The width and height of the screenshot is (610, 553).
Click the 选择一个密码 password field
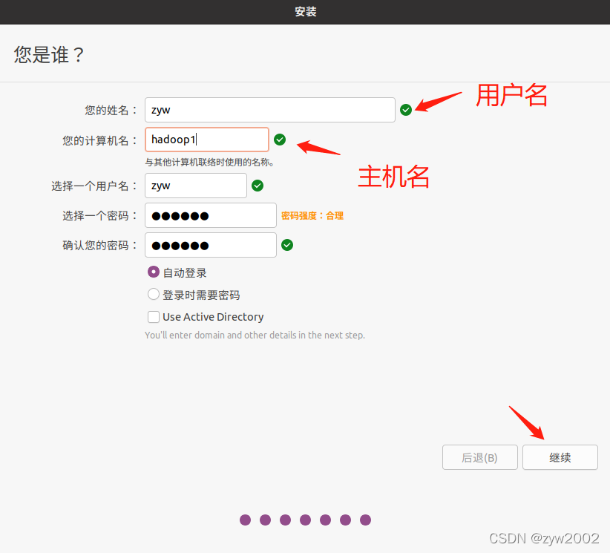click(x=211, y=215)
